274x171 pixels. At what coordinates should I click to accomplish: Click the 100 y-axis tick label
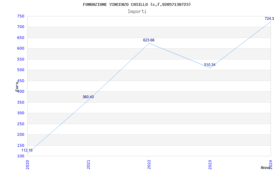coord(21,156)
